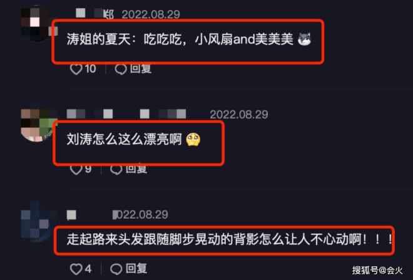413x280 pixels.
Task: Click the wolf emoji in first comment
Action: pyautogui.click(x=305, y=39)
